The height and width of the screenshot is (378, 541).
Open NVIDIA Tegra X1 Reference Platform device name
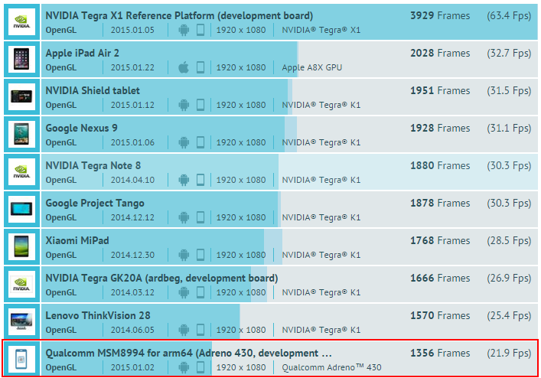click(179, 16)
